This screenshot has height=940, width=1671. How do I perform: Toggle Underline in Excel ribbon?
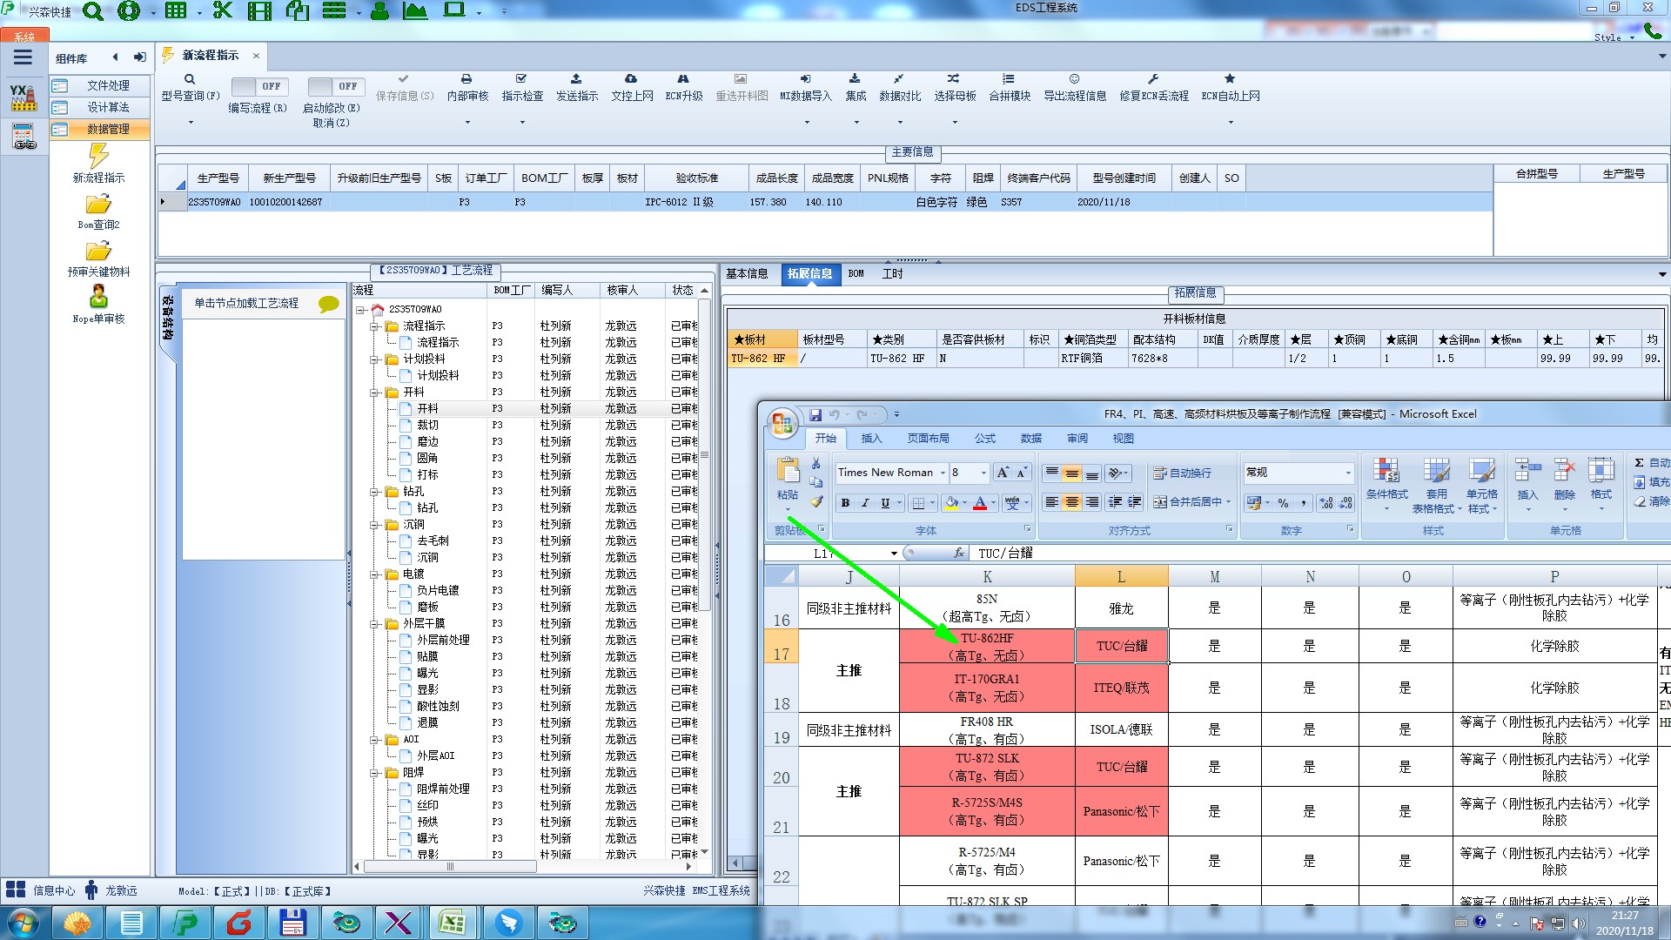885,502
